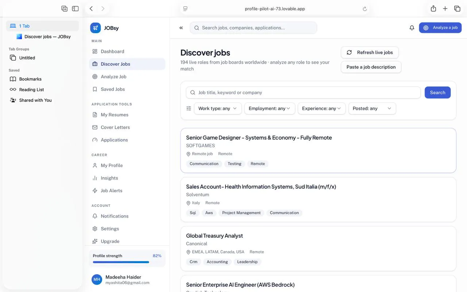Click the Crm tag

[193, 262]
